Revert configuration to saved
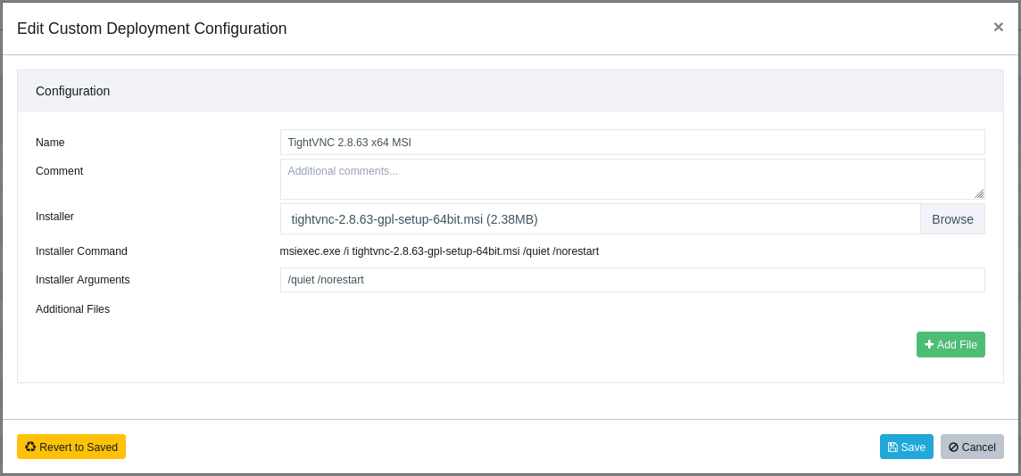This screenshot has height=476, width=1021. [x=71, y=447]
